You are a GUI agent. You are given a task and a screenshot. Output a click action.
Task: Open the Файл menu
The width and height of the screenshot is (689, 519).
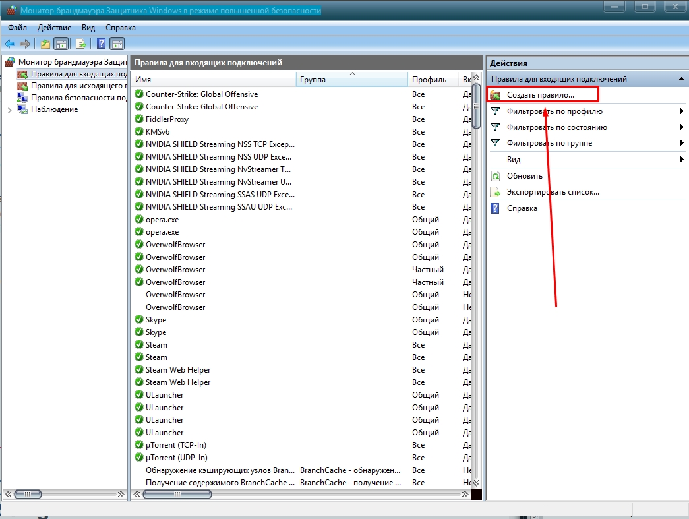pyautogui.click(x=18, y=28)
